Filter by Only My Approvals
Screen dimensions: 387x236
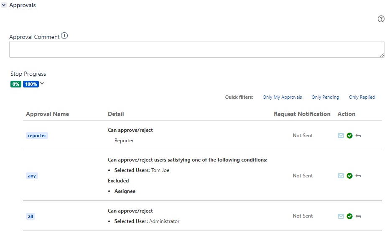[282, 97]
